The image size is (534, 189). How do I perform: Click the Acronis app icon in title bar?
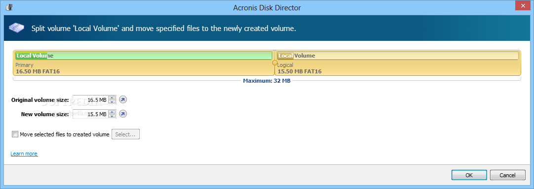coord(9,7)
